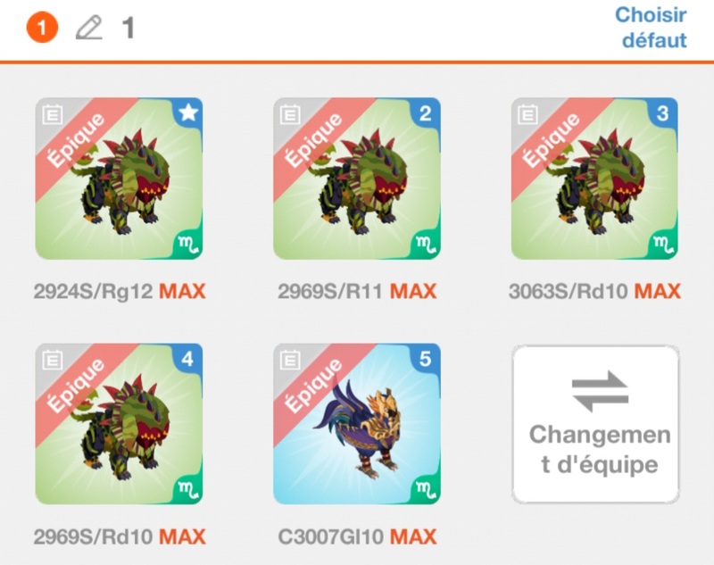714x565 pixels.
Task: Tap the slot number 3 badge
Action: pos(663,112)
